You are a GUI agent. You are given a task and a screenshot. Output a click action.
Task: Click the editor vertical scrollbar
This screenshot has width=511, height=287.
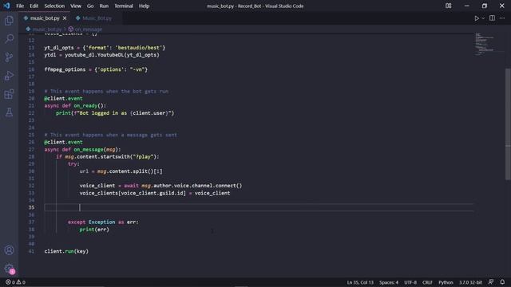508,124
